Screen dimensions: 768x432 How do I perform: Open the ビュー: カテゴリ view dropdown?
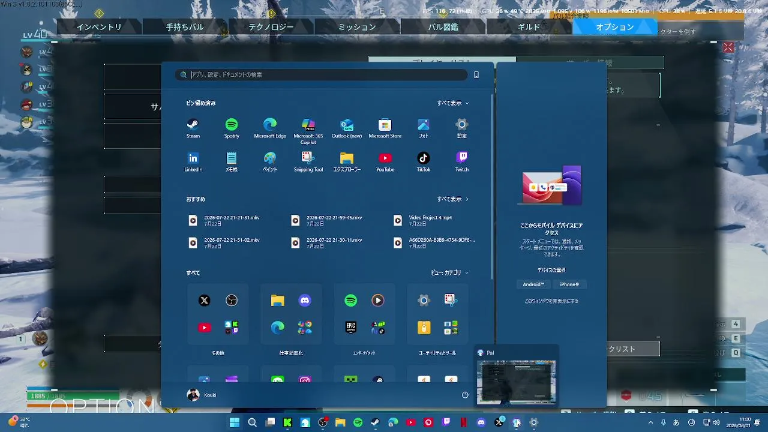[450, 272]
